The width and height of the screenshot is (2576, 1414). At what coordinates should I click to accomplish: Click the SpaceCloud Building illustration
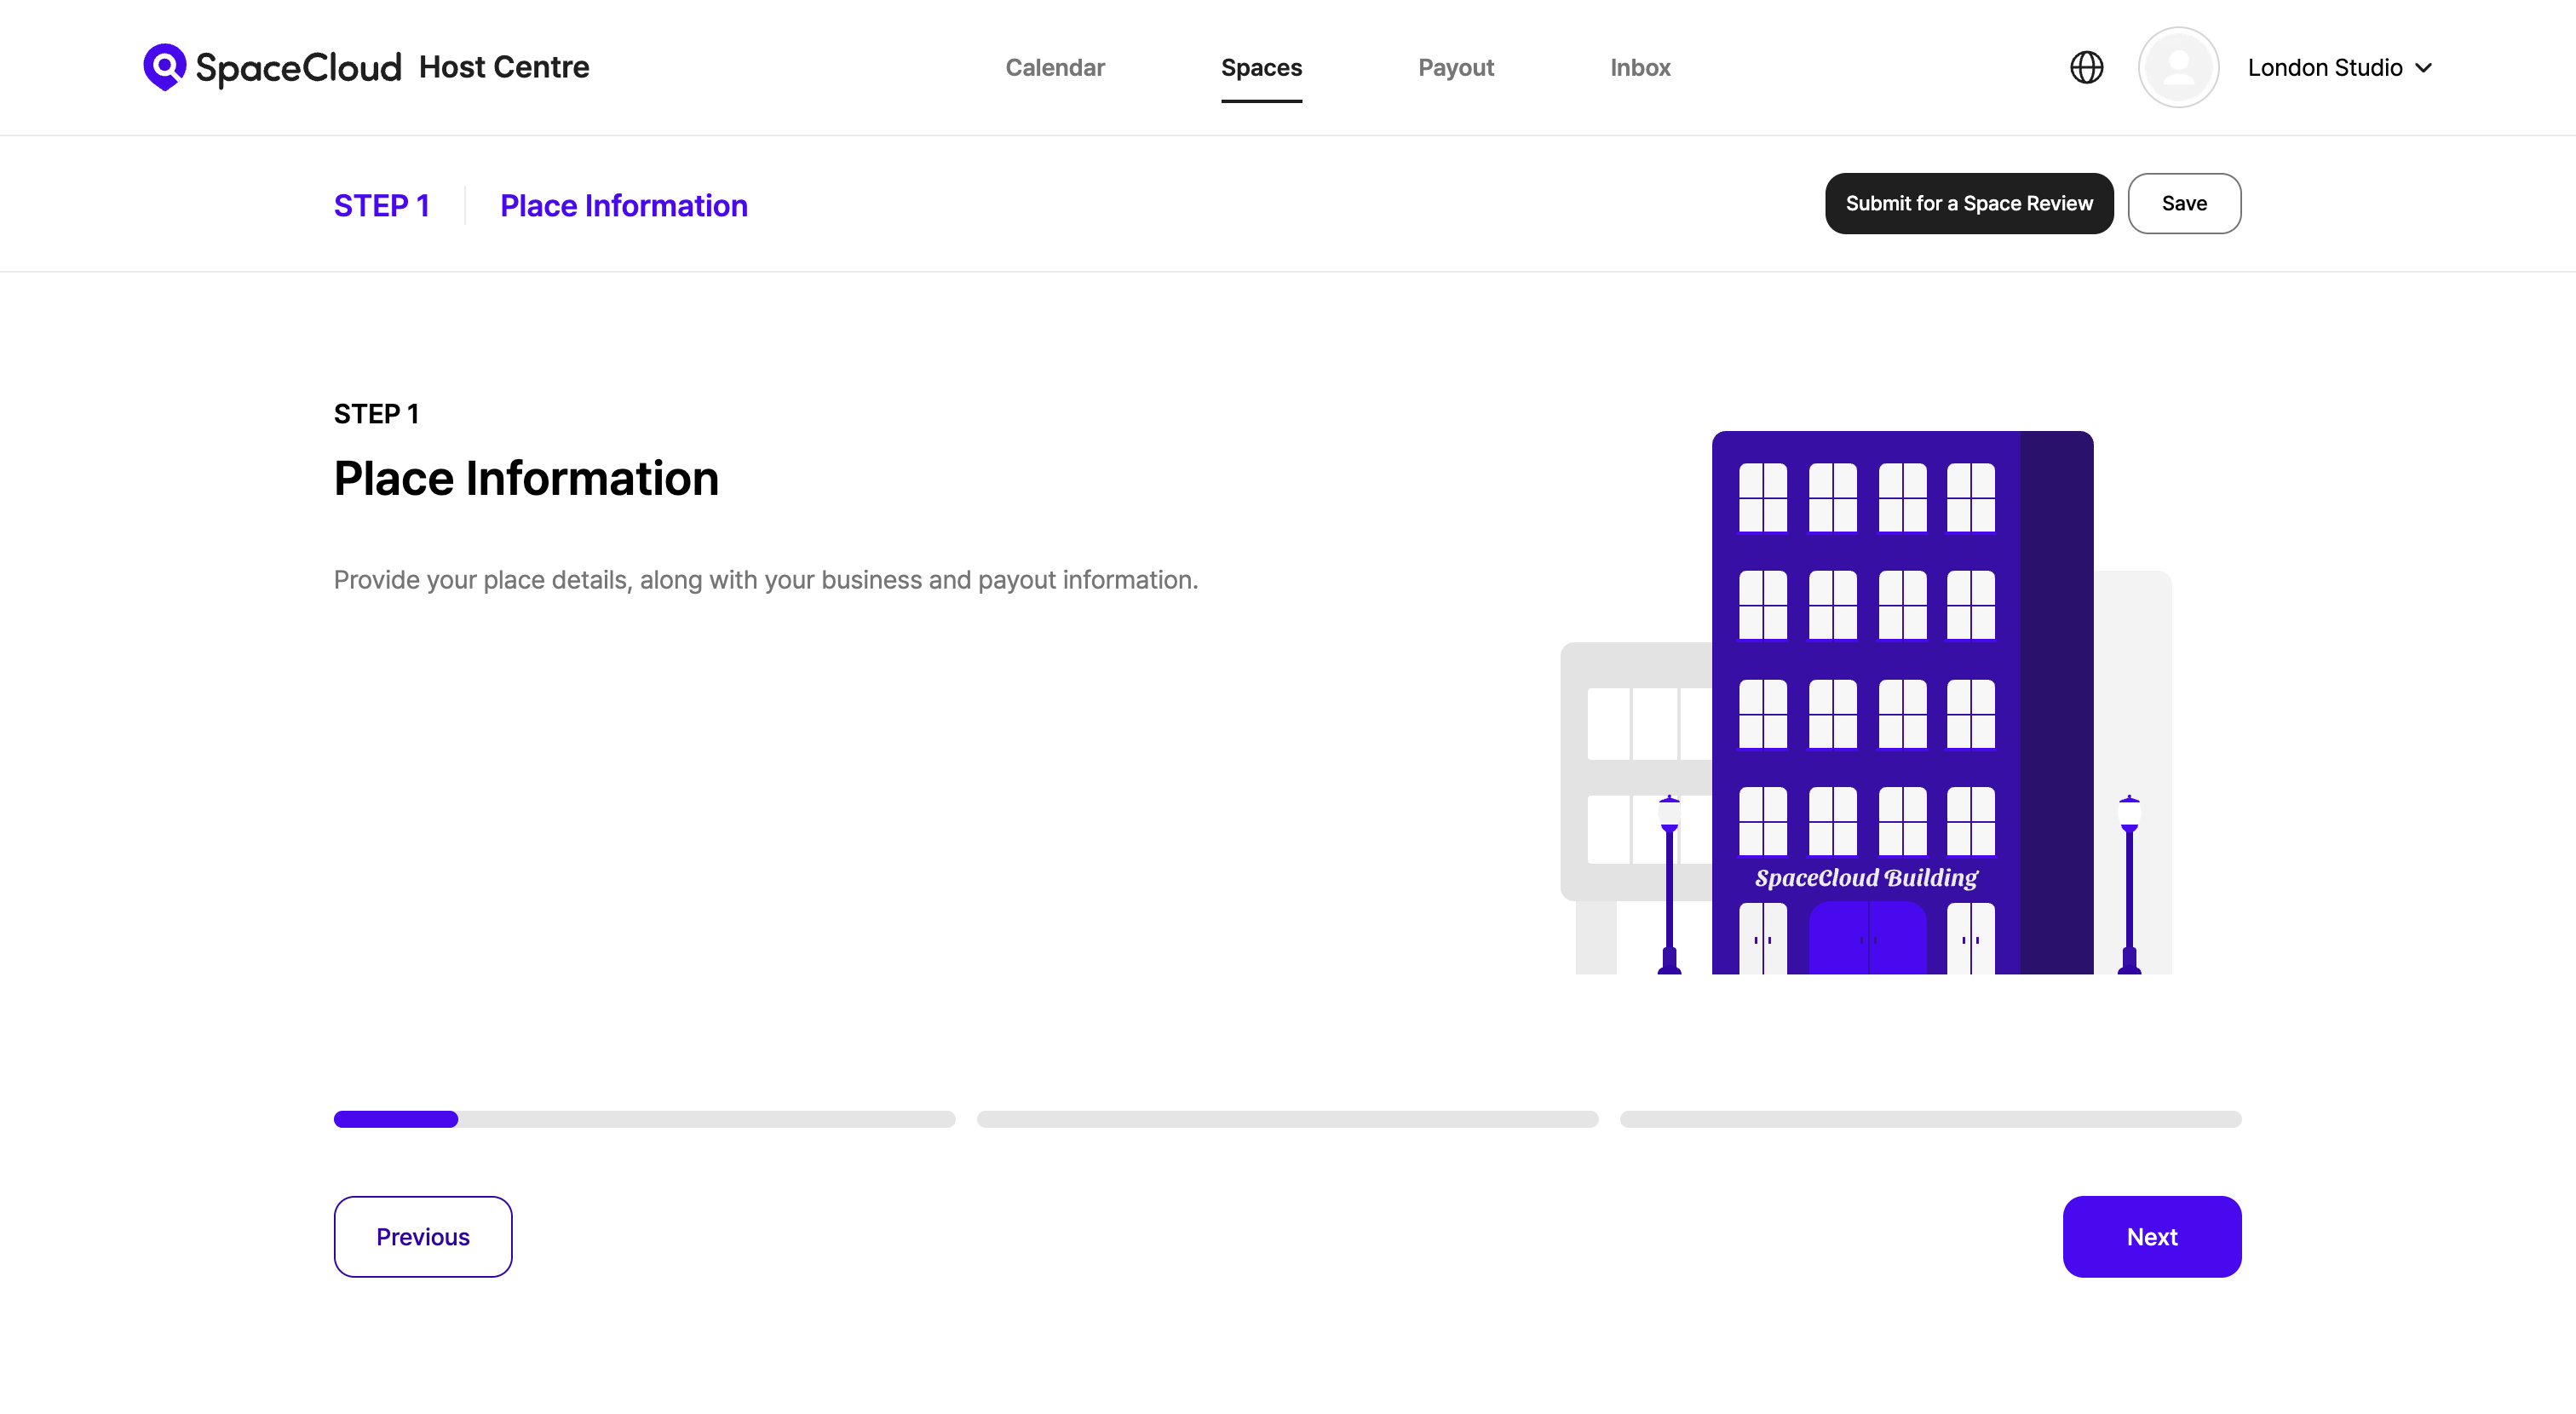coord(1866,702)
